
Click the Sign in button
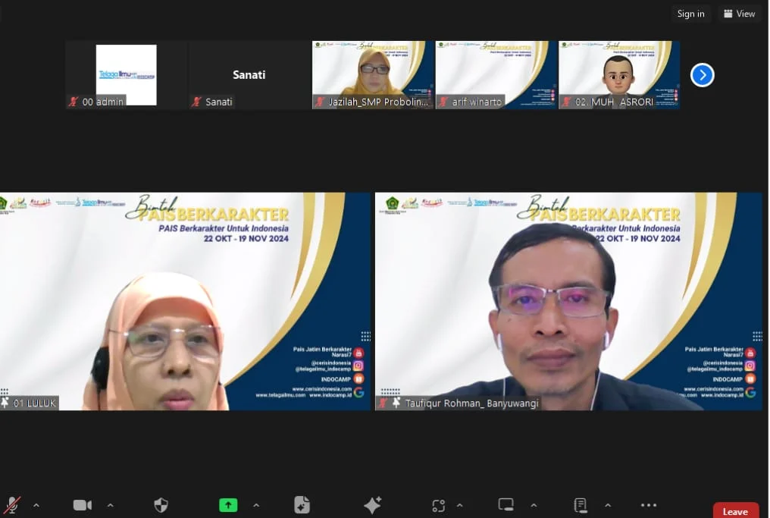click(690, 13)
